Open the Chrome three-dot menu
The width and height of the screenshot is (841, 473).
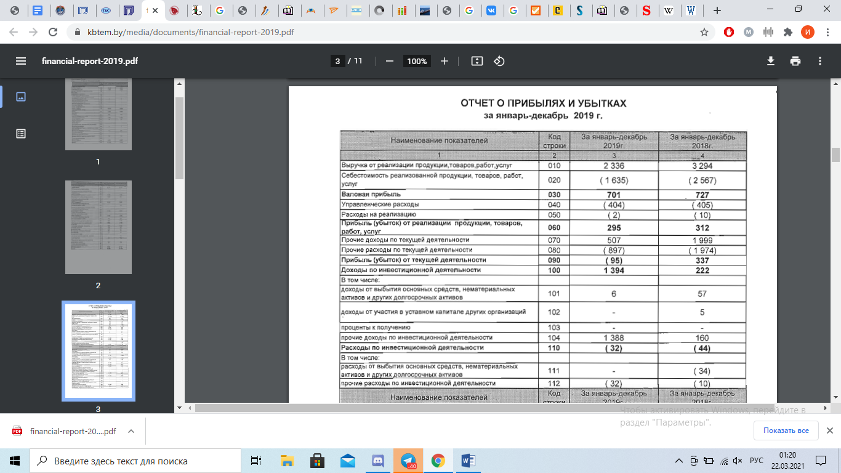(x=827, y=32)
